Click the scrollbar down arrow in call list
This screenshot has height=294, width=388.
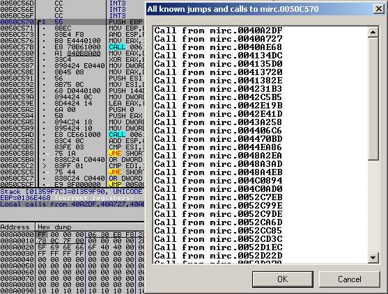373,258
